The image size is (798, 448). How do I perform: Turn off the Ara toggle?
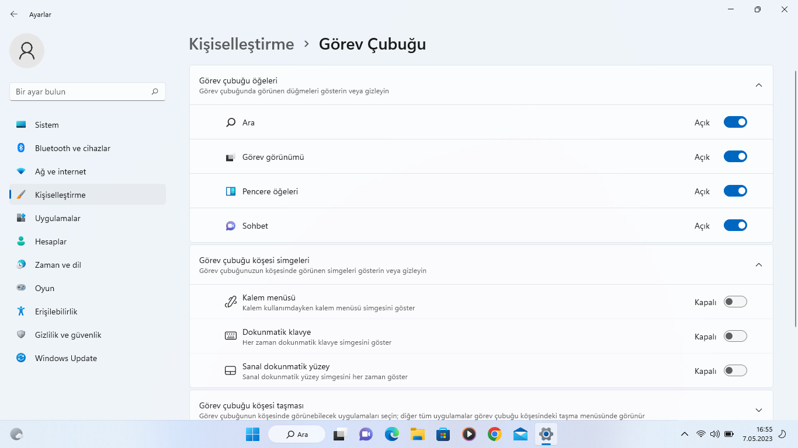point(735,122)
